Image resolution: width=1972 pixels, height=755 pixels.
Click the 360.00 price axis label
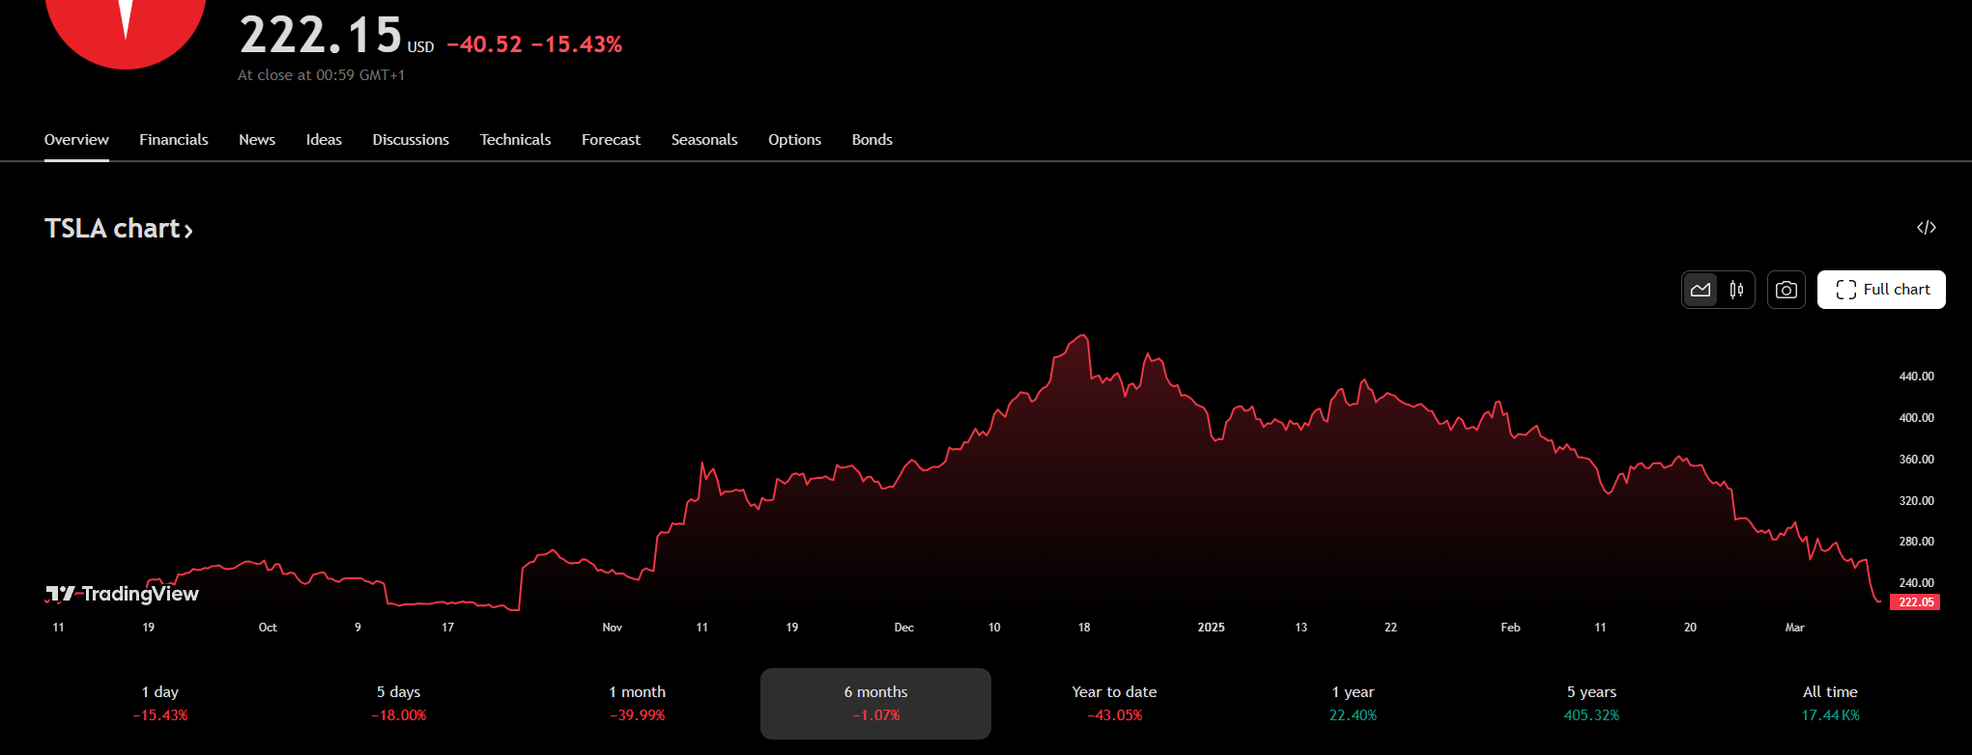1917,460
